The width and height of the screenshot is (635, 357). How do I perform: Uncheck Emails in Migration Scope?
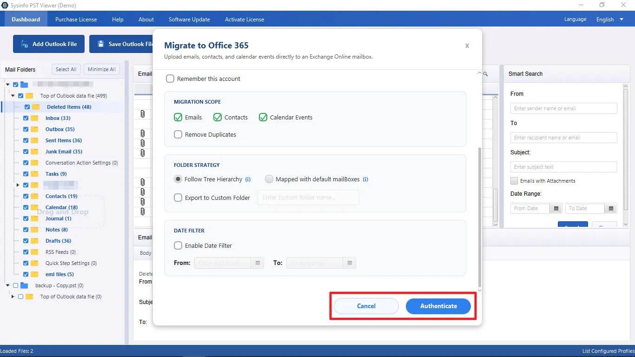pyautogui.click(x=178, y=117)
